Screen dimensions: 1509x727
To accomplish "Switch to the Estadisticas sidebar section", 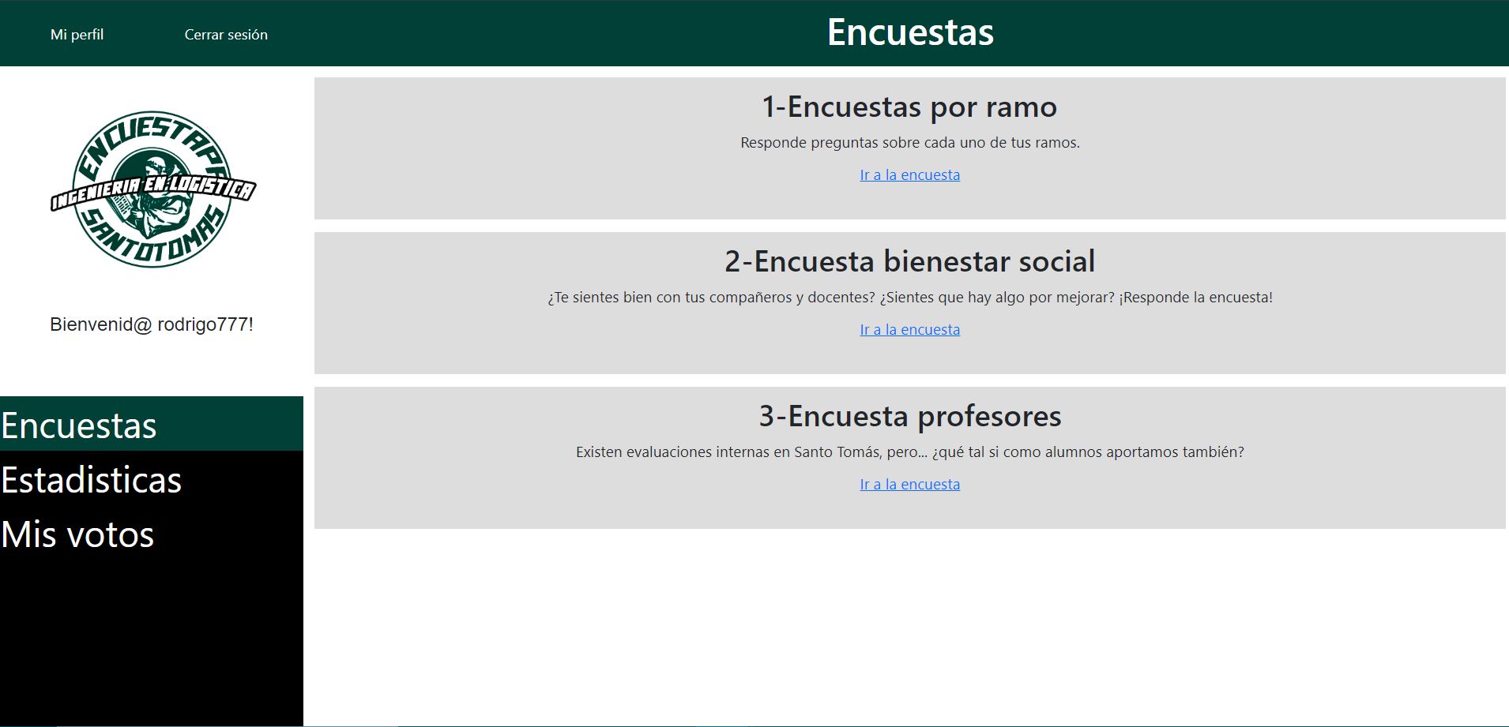I will click(91, 480).
